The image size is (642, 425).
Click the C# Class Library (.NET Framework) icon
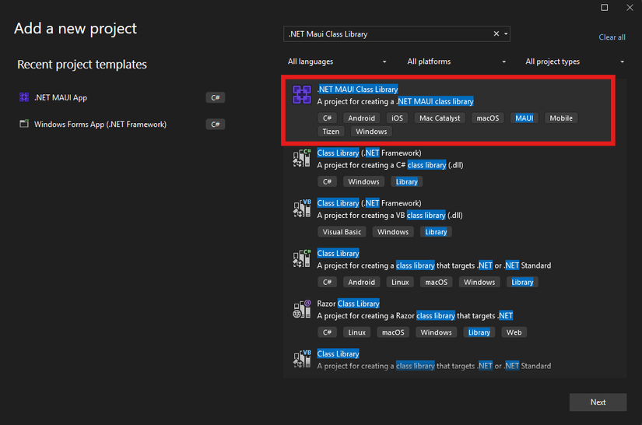coord(302,158)
